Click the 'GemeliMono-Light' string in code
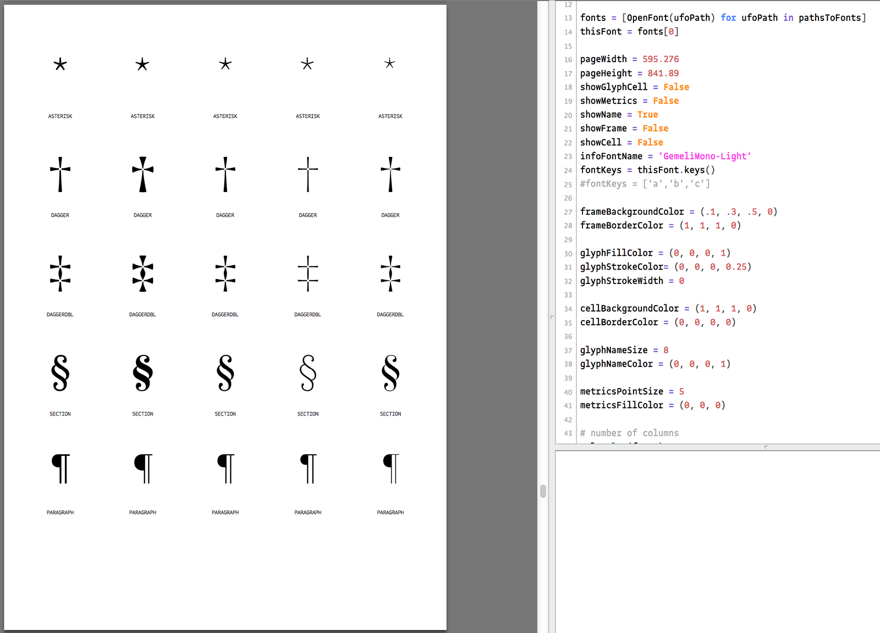Screen dimensions: 880x633 705,156
